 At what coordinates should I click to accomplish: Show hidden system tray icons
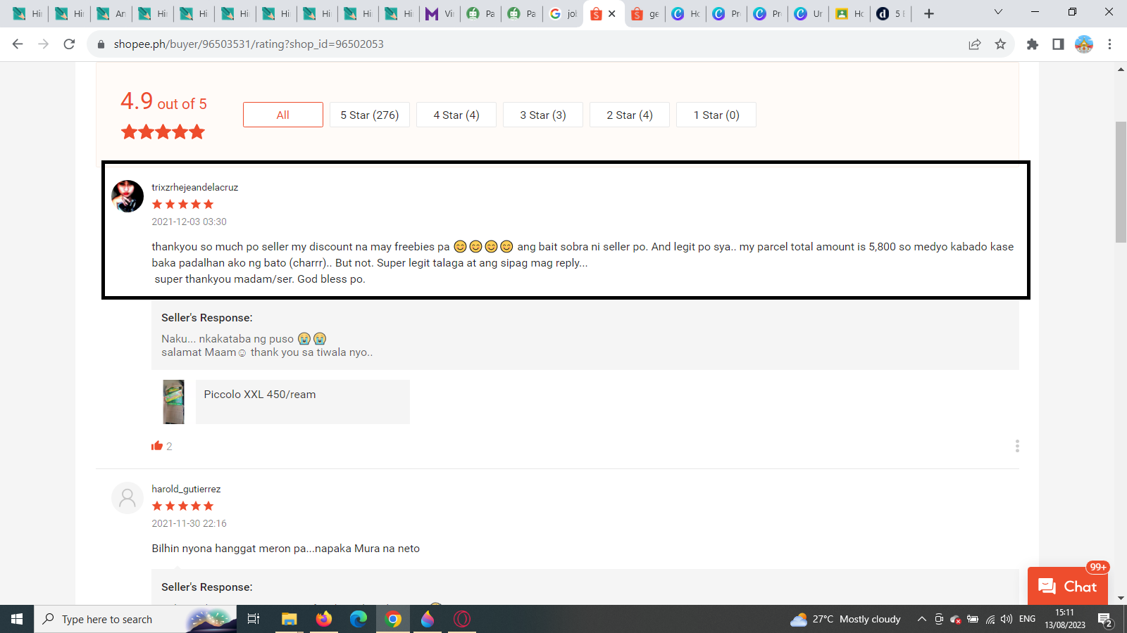tap(921, 619)
